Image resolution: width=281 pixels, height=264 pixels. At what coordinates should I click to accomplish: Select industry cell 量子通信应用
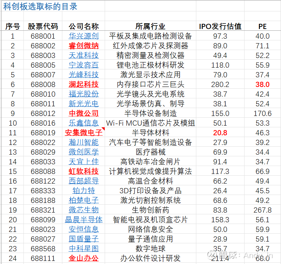[150, 239]
